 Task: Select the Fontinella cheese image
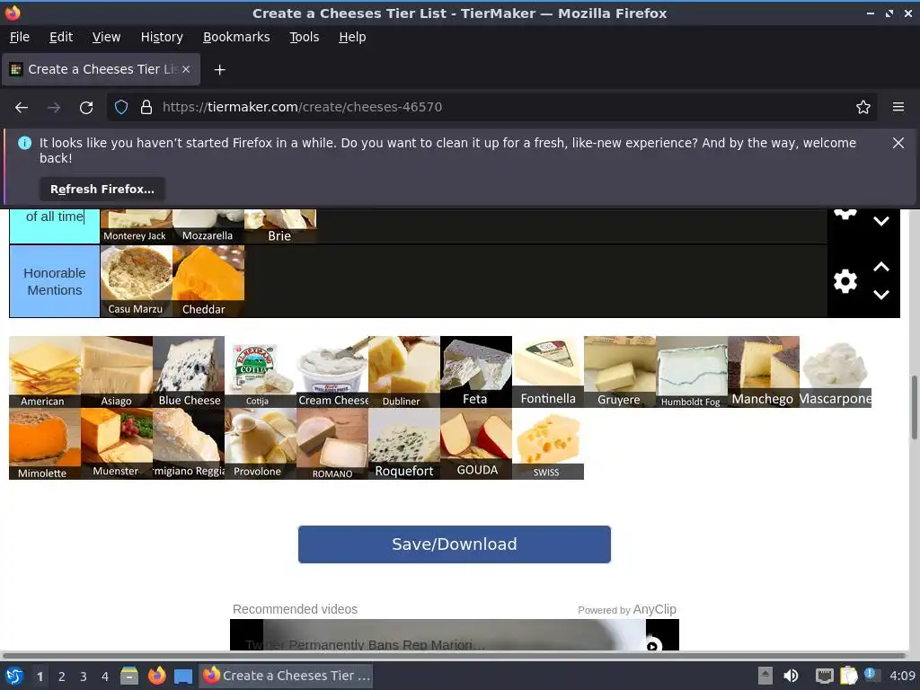[548, 372]
